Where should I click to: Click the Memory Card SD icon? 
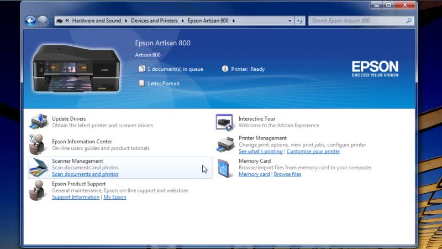pyautogui.click(x=224, y=168)
